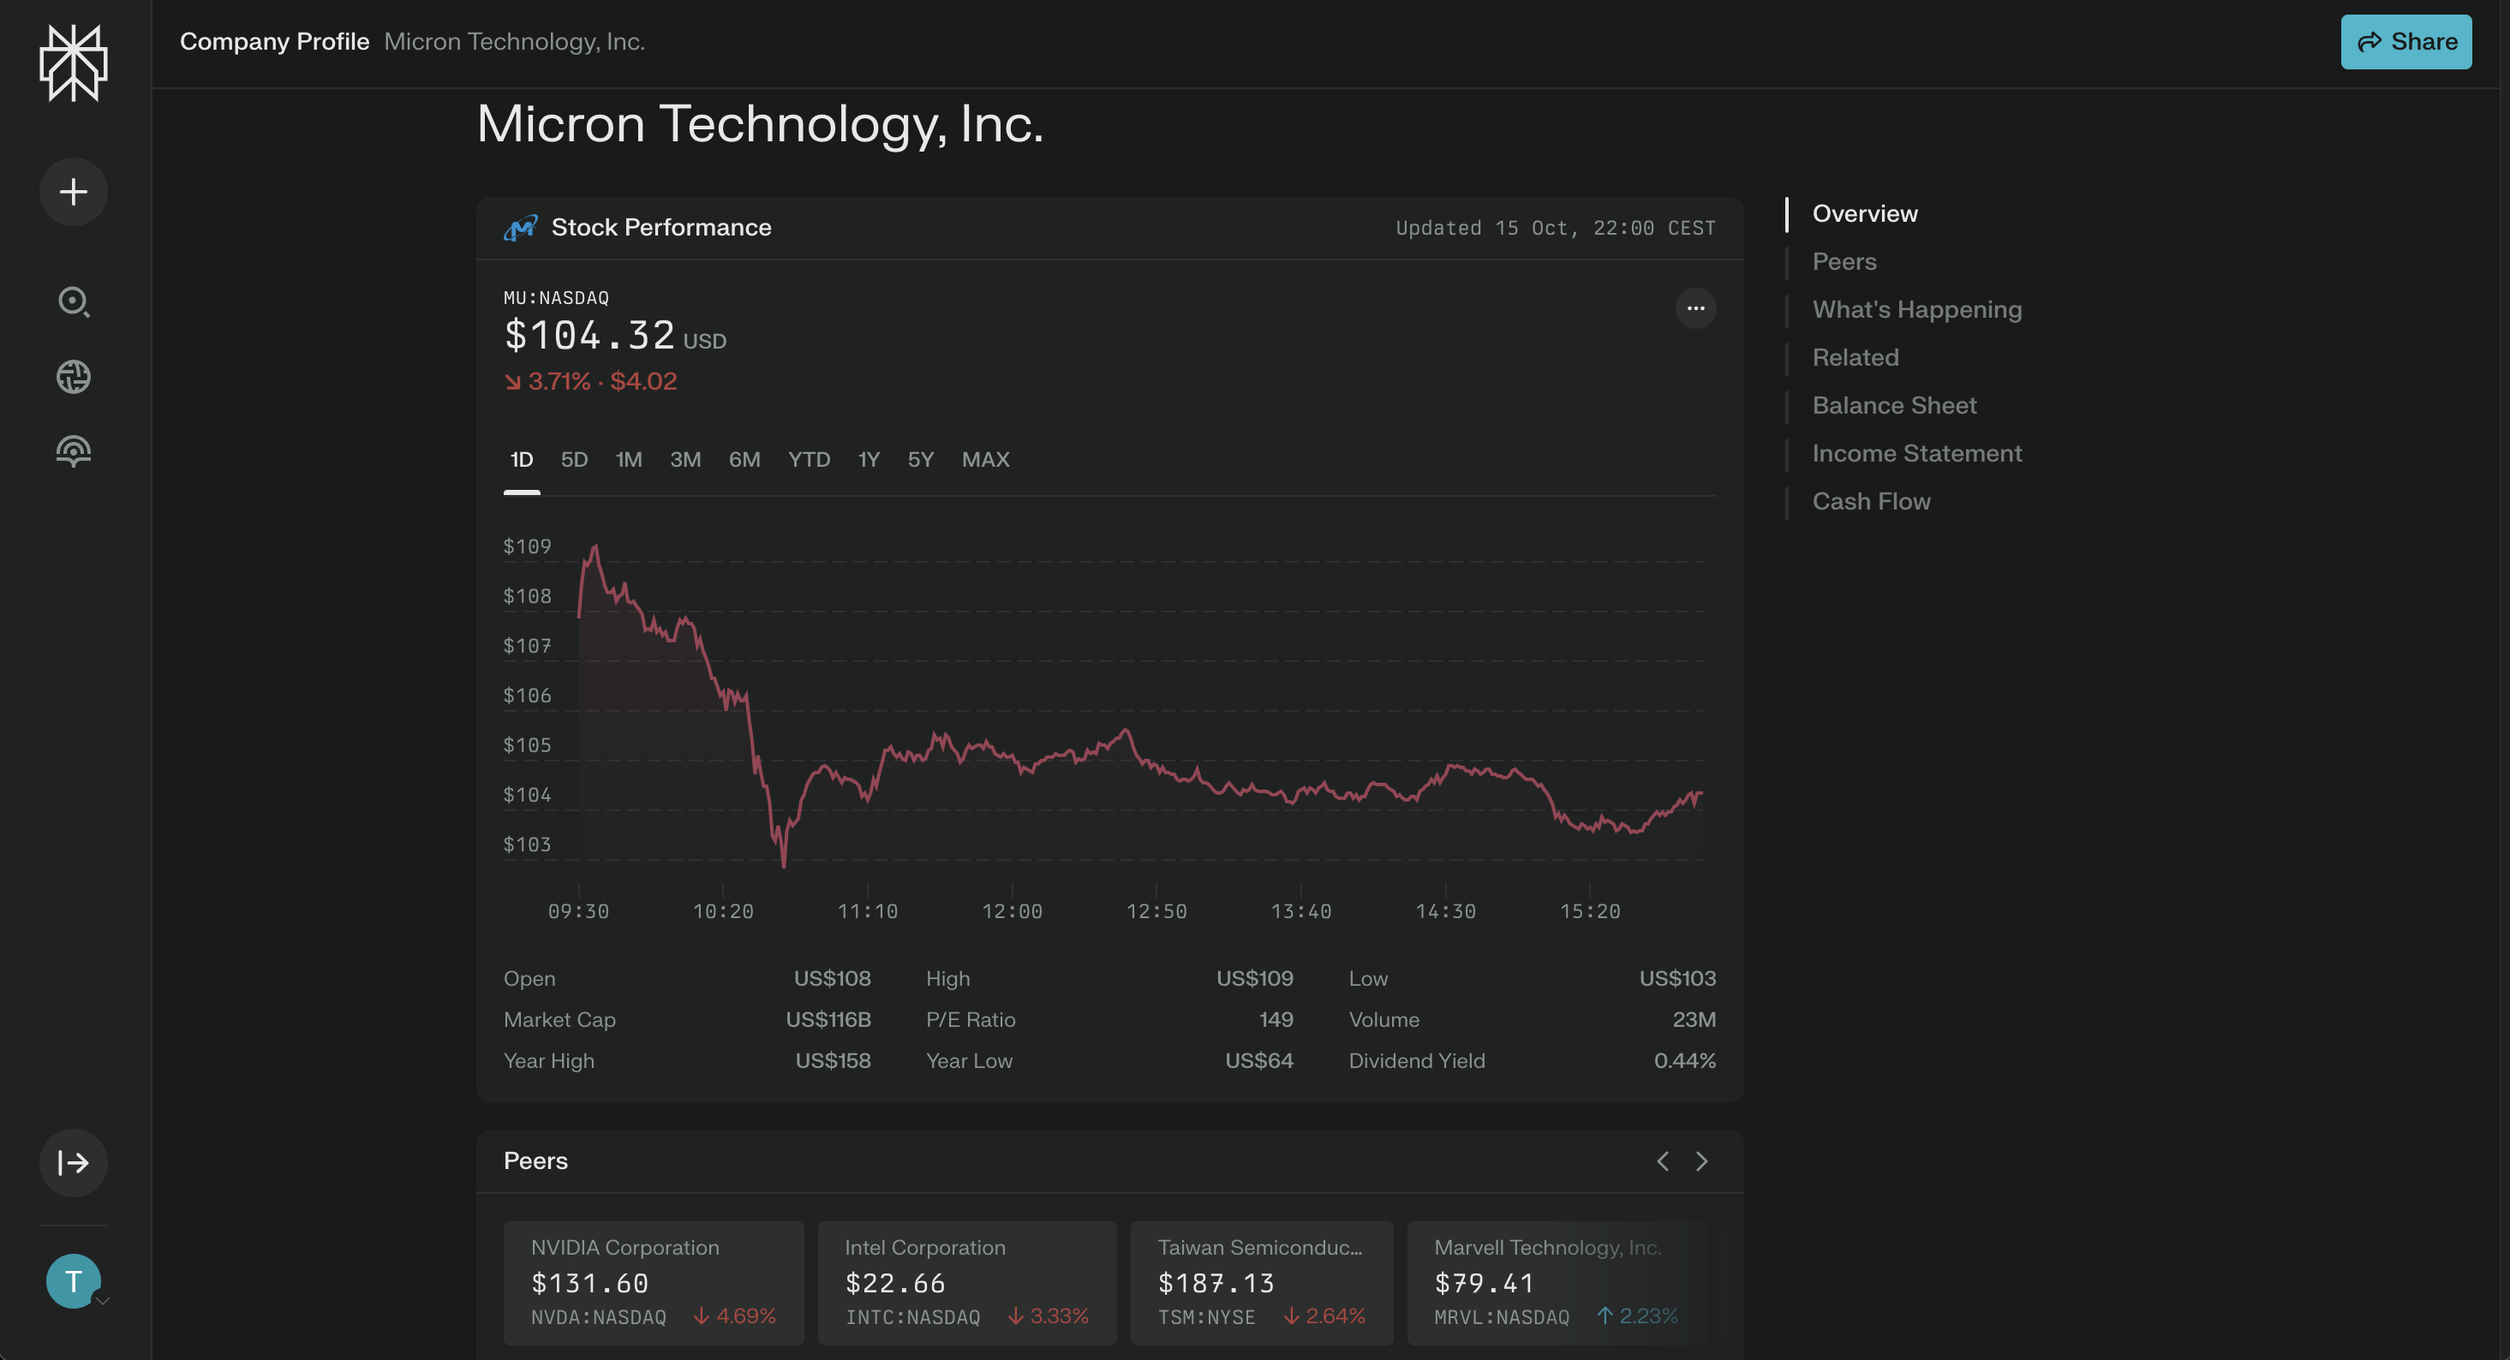This screenshot has width=2510, height=1360.
Task: Click the Stock Performance heading
Action: [x=660, y=227]
